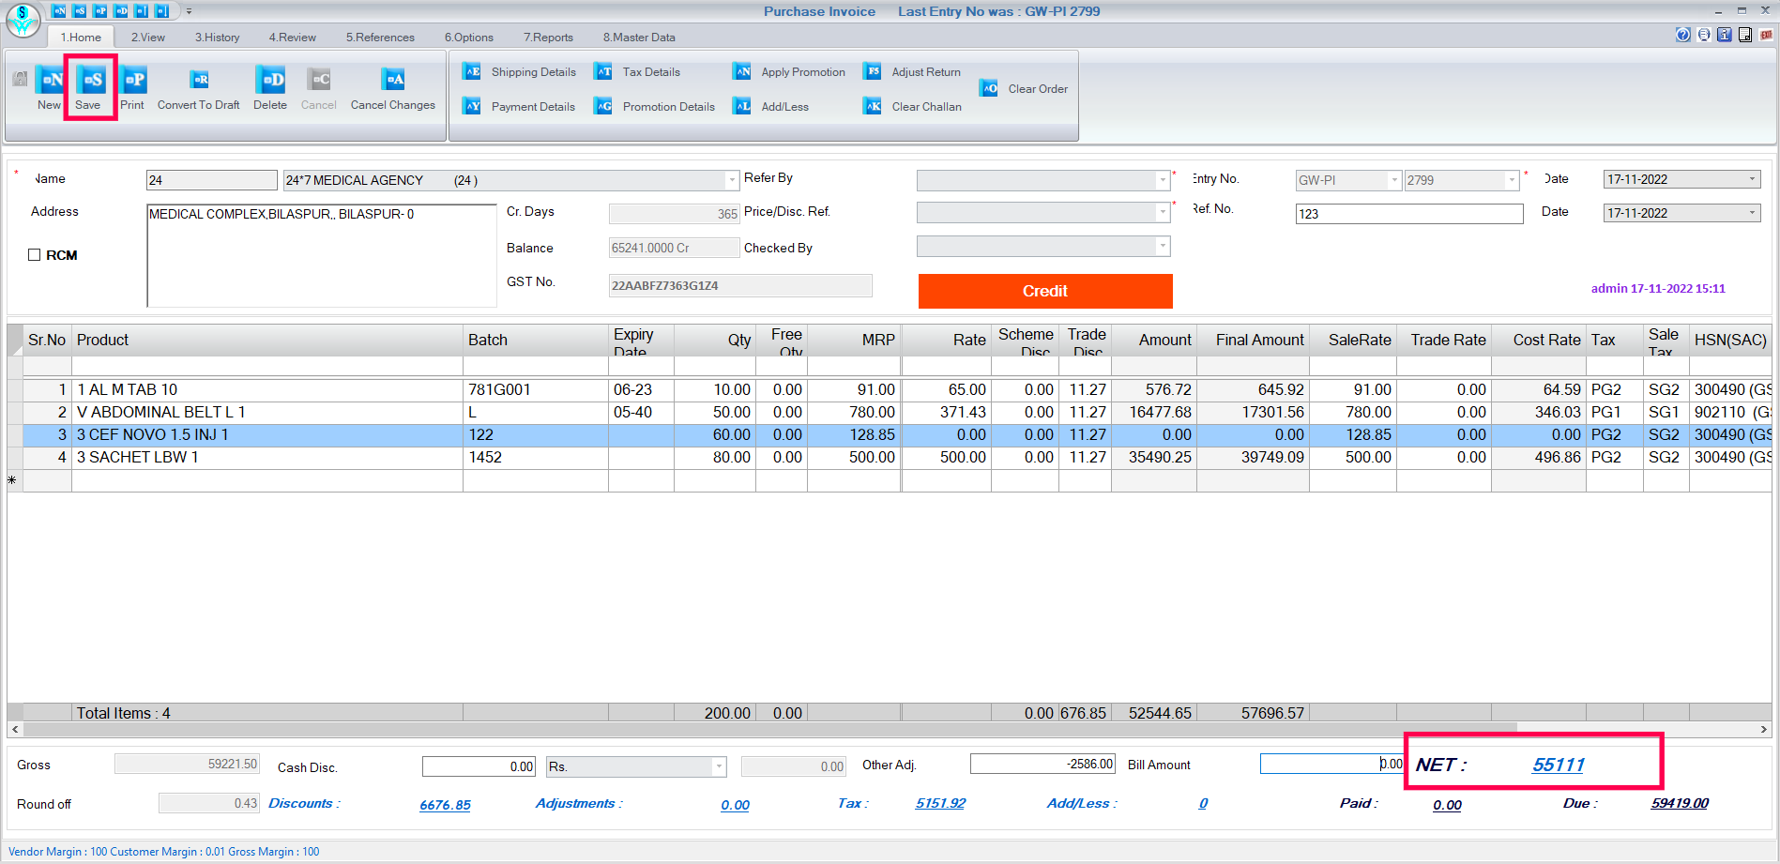
Task: Click quick access down-arrow record icon
Action: (162, 11)
